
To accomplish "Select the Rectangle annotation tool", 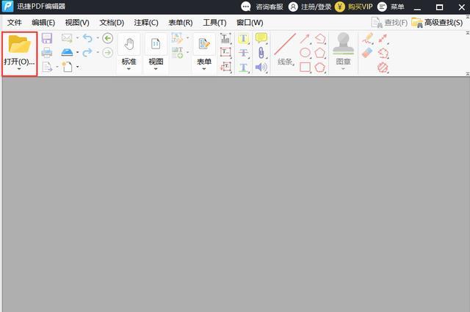I will tap(305, 67).
